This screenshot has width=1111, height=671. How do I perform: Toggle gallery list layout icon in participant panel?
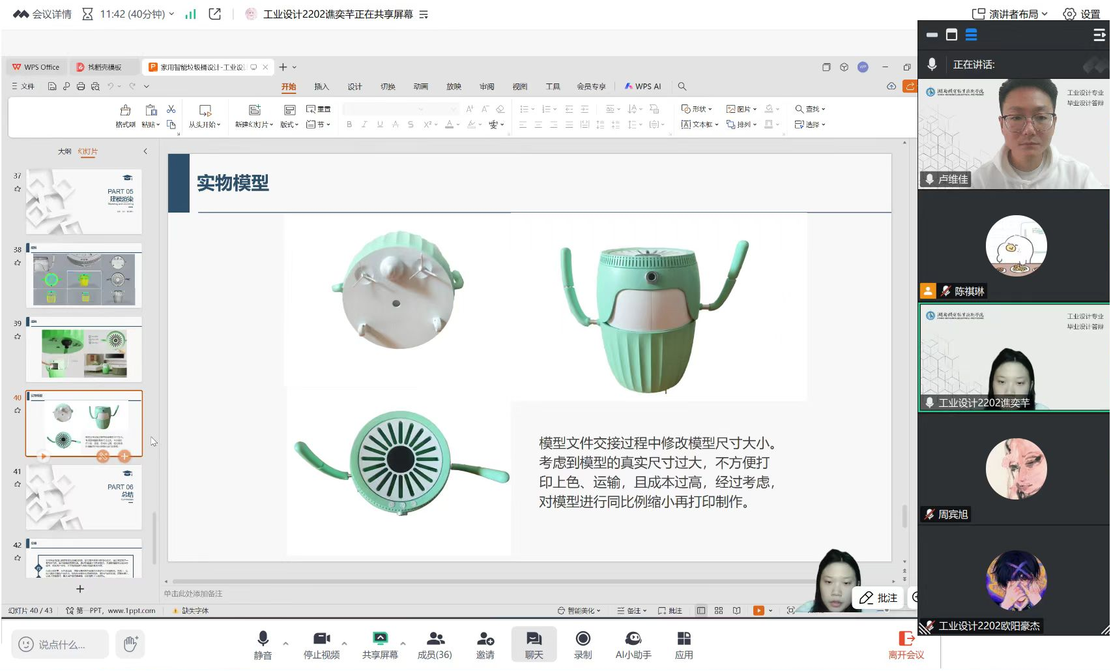point(971,35)
